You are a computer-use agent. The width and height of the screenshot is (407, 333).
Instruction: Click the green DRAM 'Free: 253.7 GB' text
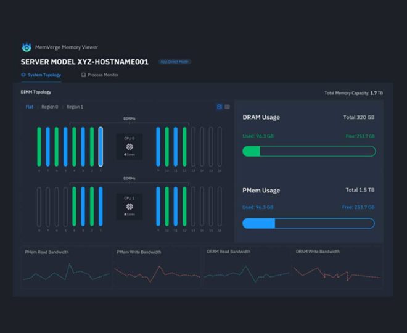pyautogui.click(x=360, y=136)
